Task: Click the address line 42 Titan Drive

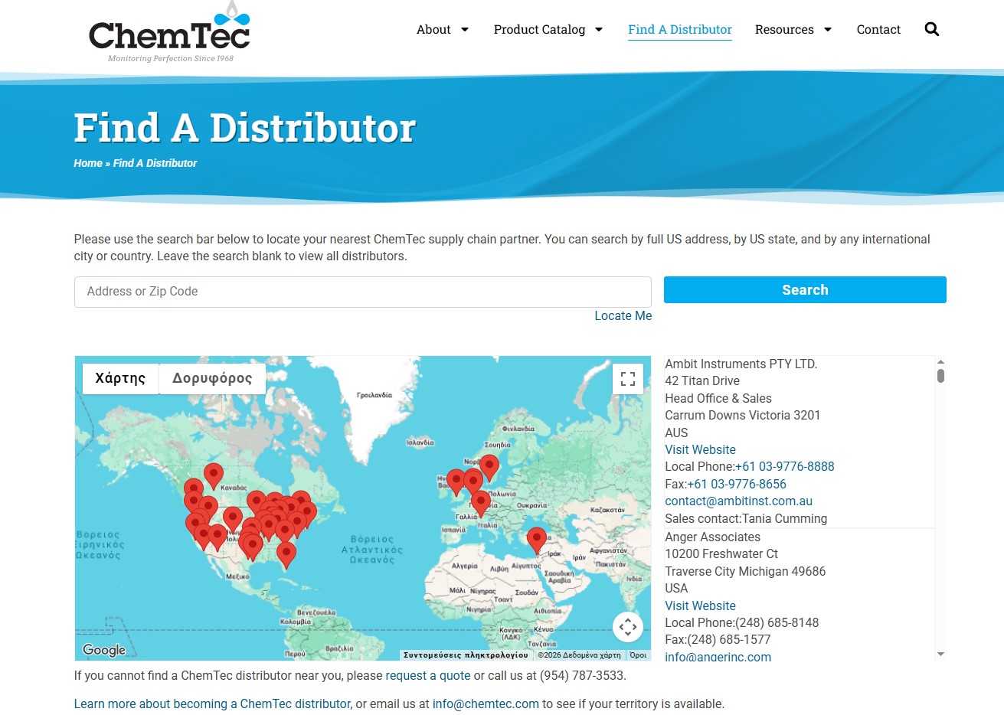Action: [x=702, y=381]
